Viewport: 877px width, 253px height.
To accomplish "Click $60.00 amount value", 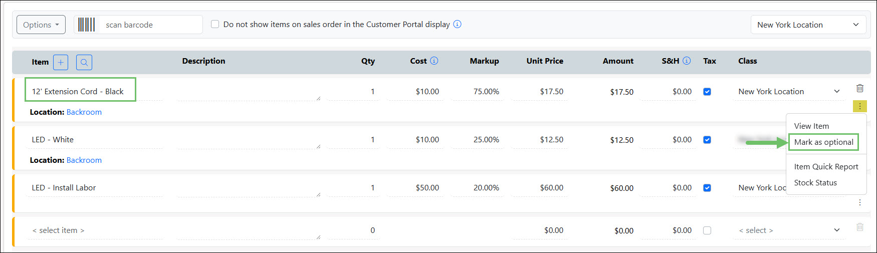I will click(x=621, y=188).
